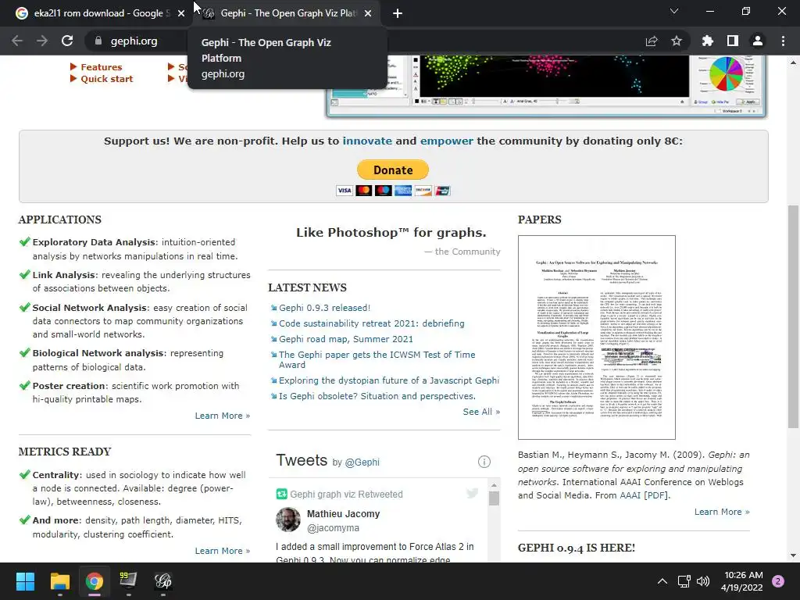Open Gephi 0.9.3 released news link

pos(324,308)
